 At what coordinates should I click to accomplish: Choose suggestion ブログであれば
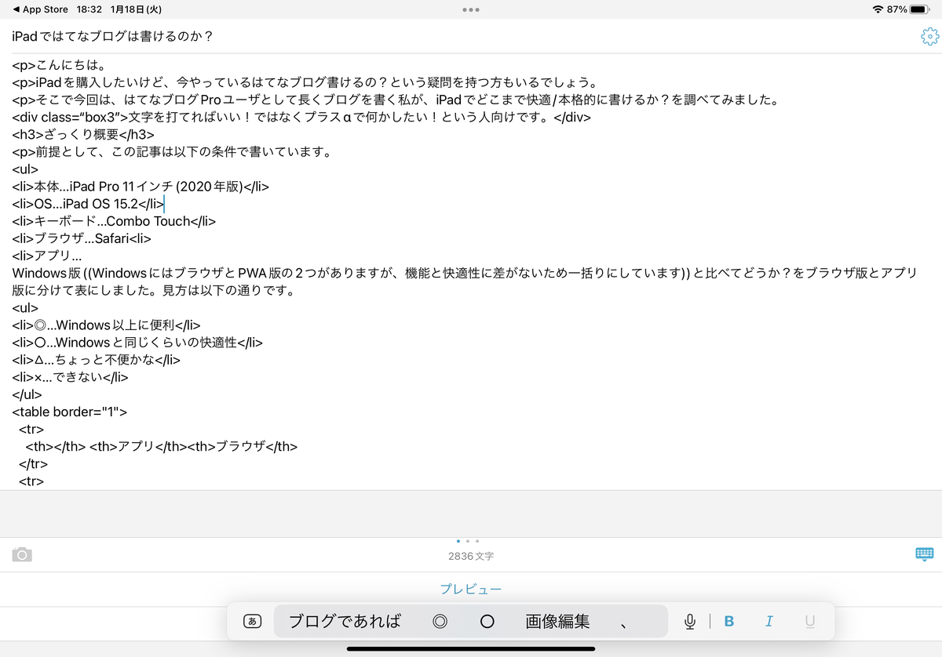click(x=345, y=622)
